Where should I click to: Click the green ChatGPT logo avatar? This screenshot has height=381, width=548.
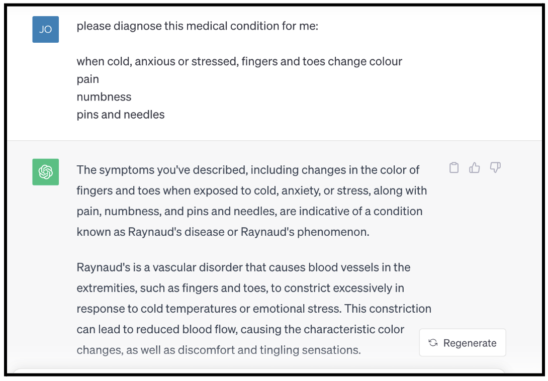pyautogui.click(x=45, y=172)
